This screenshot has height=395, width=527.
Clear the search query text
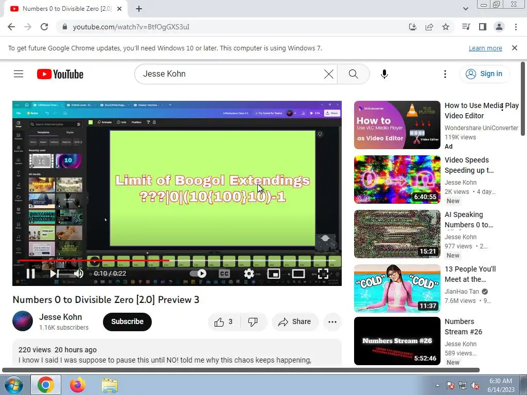point(329,74)
